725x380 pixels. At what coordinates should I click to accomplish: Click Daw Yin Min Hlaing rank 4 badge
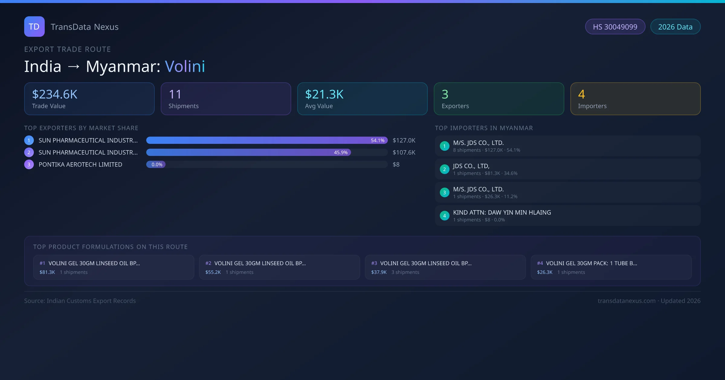444,216
